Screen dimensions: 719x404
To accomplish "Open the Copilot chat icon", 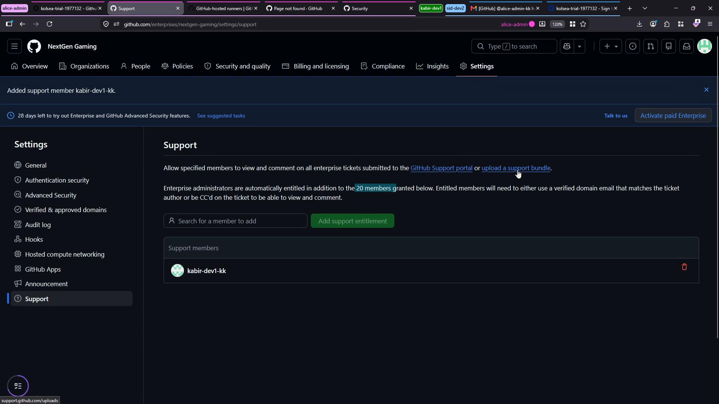I will [567, 46].
